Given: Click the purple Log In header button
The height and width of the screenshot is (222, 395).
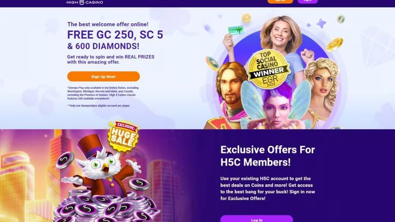Looking at the screenshot, I should click(307, 1).
